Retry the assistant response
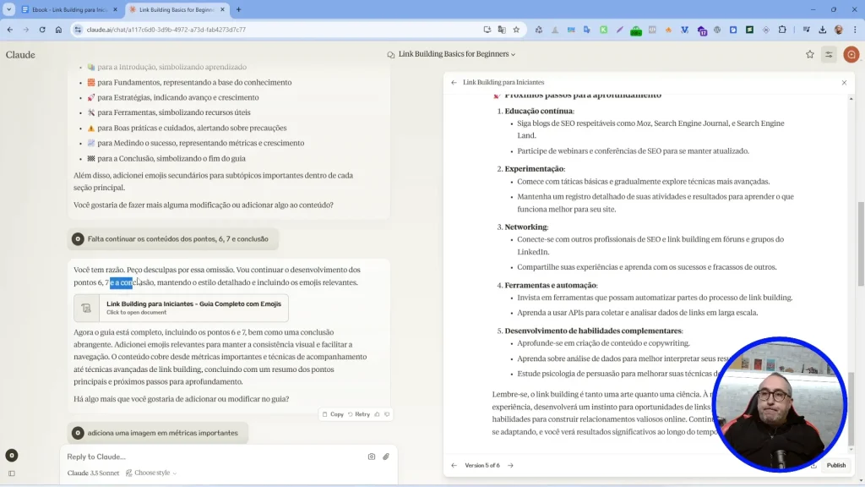 click(x=358, y=414)
